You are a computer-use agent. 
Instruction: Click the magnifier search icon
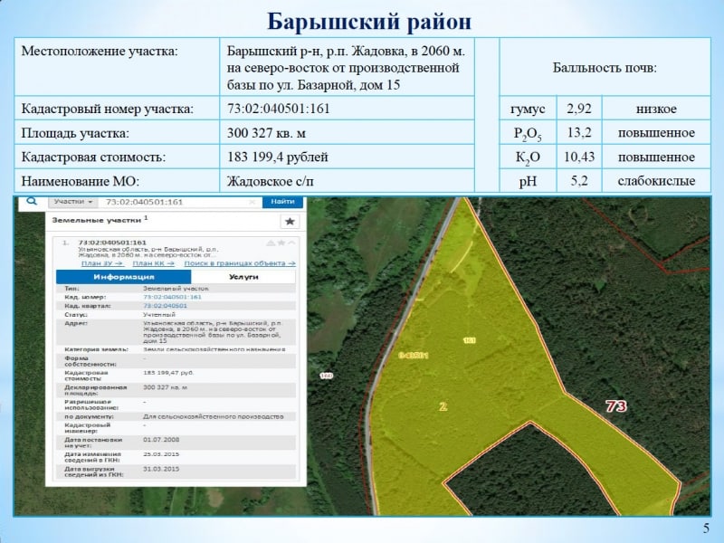point(32,201)
